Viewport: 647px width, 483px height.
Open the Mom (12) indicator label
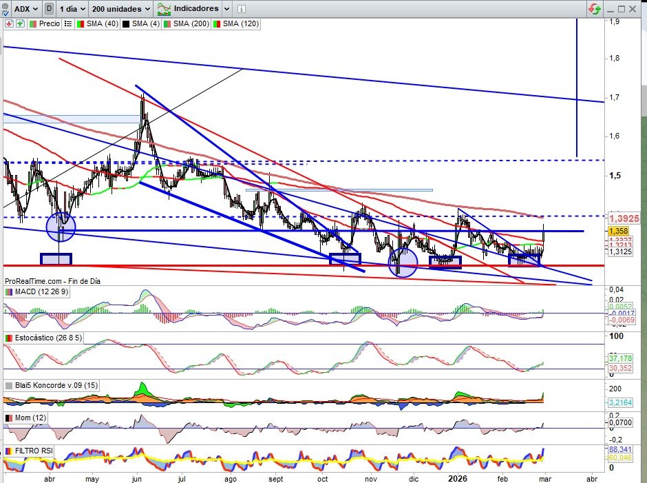point(30,418)
